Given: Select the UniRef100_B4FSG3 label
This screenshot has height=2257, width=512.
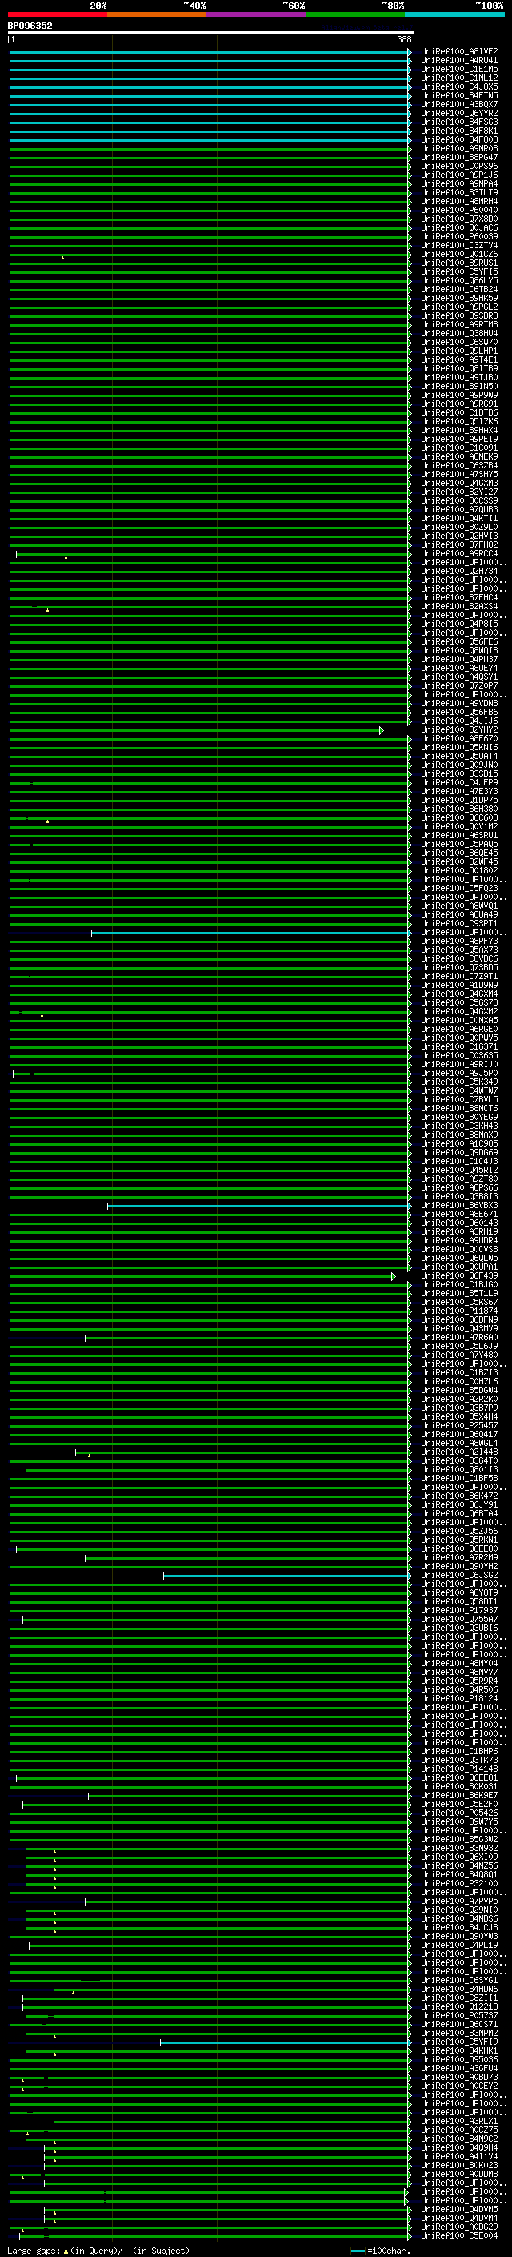Looking at the screenshot, I should (458, 122).
